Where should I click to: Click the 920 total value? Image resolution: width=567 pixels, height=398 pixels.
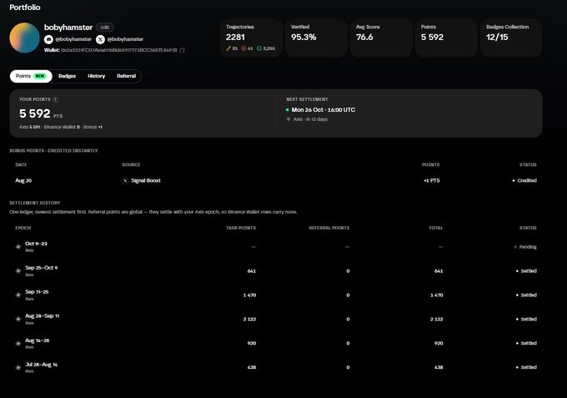click(x=439, y=344)
